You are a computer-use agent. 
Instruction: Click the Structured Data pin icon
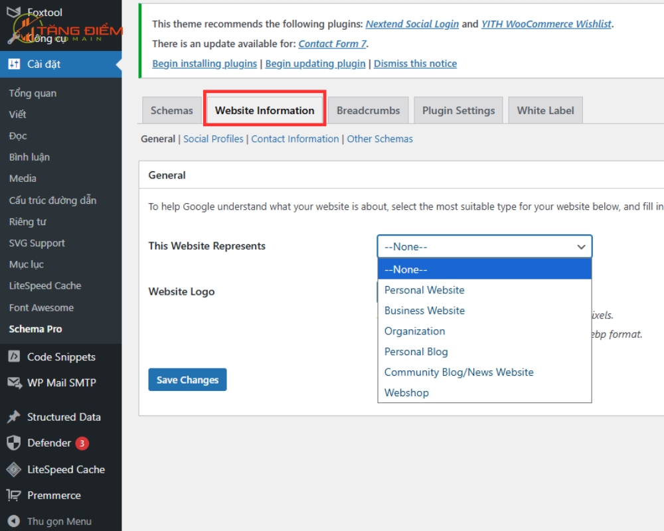[x=14, y=417]
